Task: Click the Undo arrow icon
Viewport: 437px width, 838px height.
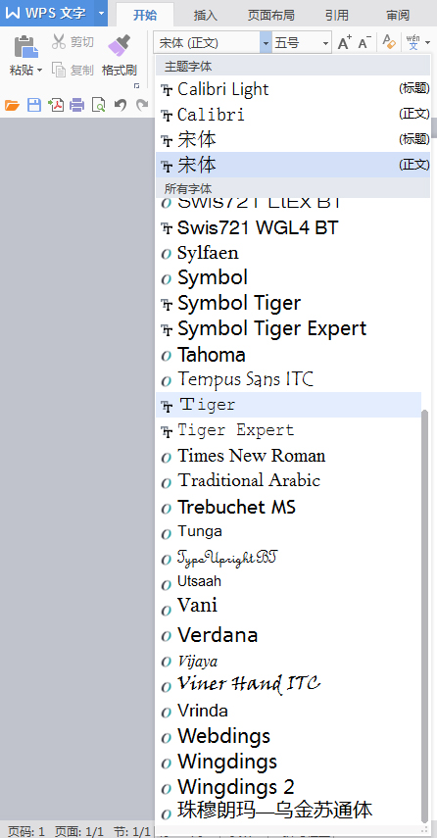Action: pos(121,105)
